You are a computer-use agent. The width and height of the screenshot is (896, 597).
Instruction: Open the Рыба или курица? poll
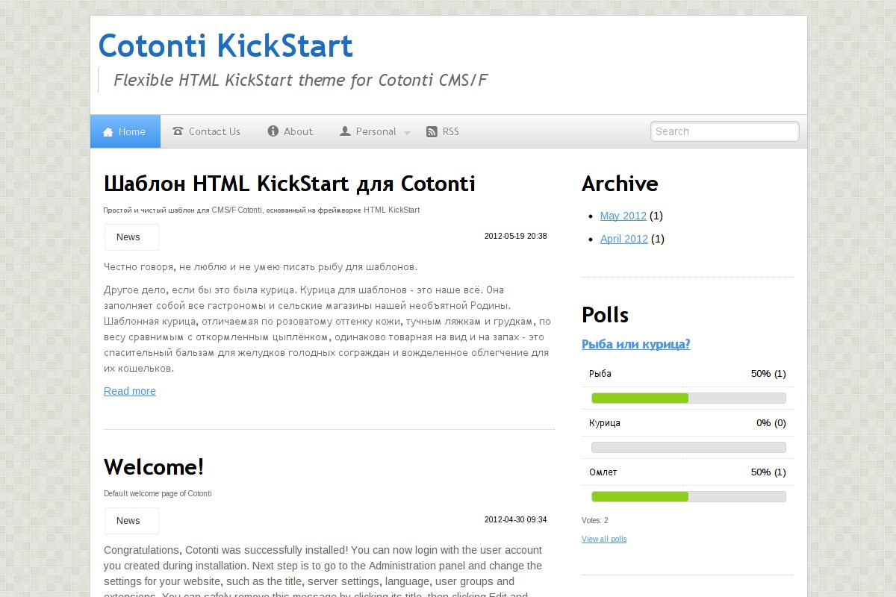click(x=636, y=344)
